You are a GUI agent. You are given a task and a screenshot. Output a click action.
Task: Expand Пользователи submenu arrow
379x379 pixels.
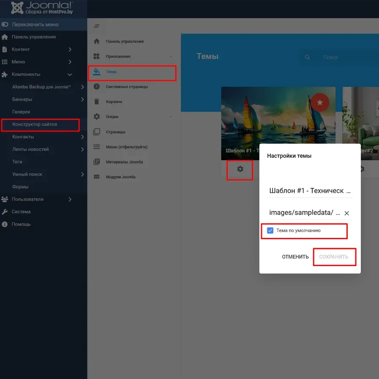pos(70,199)
